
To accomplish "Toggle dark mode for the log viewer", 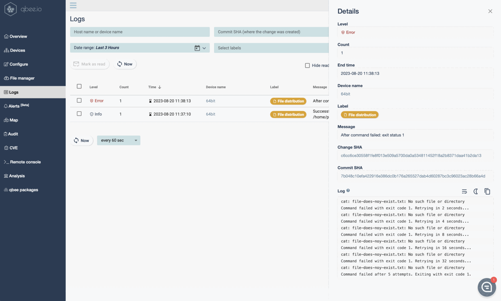I will pyautogui.click(x=476, y=191).
